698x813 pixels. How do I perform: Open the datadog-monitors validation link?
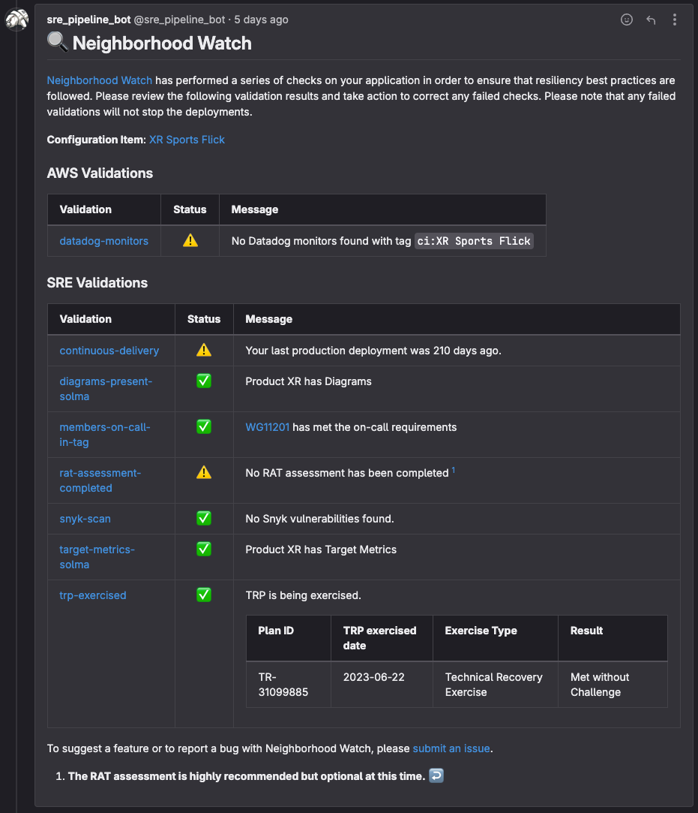coord(103,241)
